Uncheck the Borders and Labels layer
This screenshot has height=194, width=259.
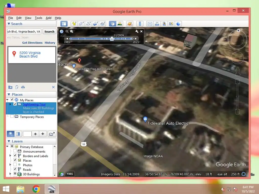(x=15, y=155)
